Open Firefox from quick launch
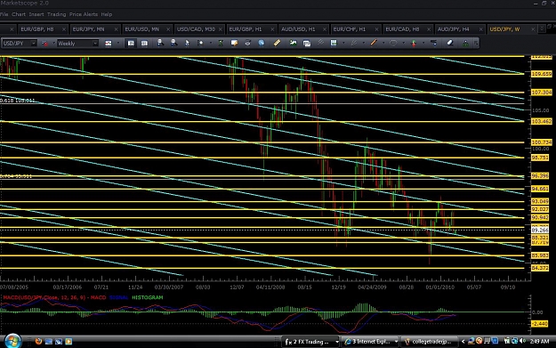The width and height of the screenshot is (556, 348). coord(38,341)
